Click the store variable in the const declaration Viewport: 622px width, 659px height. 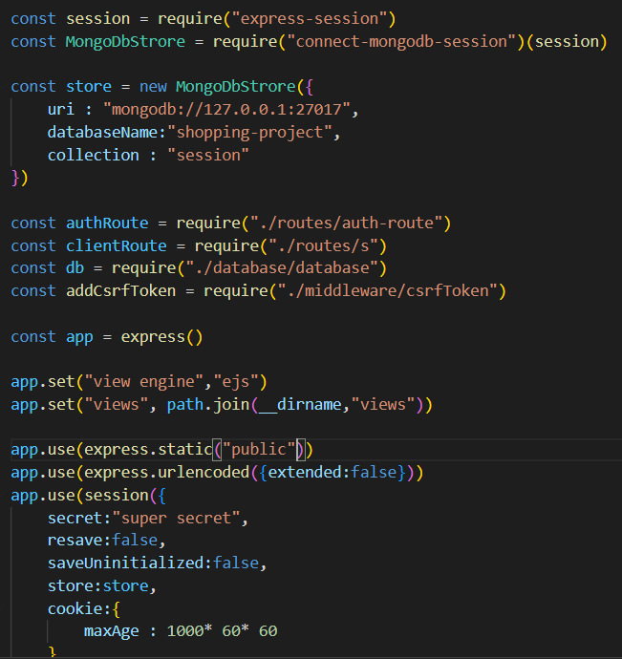89,87
